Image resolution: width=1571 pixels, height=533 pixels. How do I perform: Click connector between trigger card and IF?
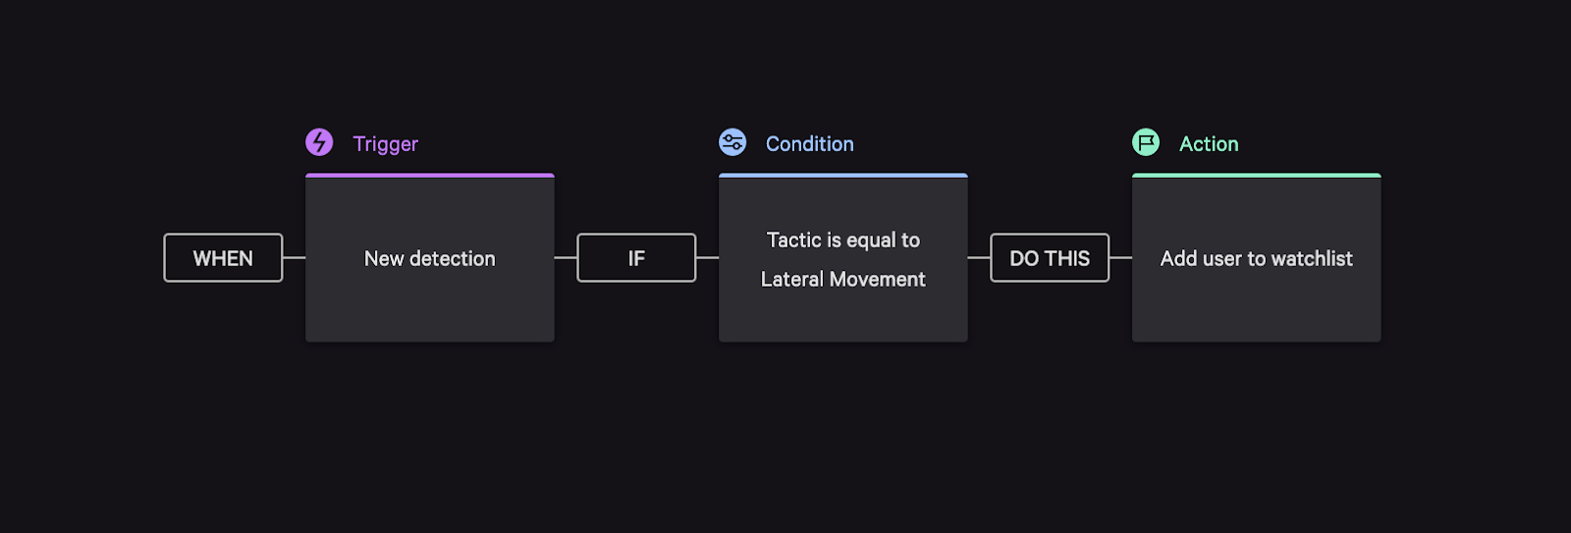coord(566,257)
